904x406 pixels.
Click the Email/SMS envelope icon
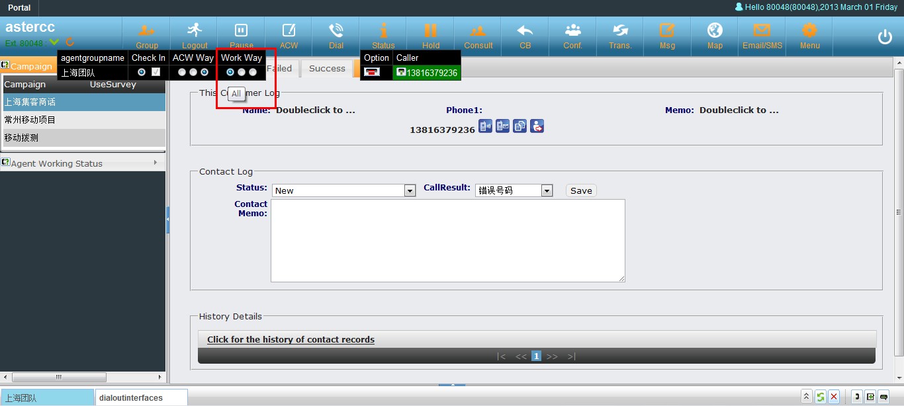tap(762, 31)
